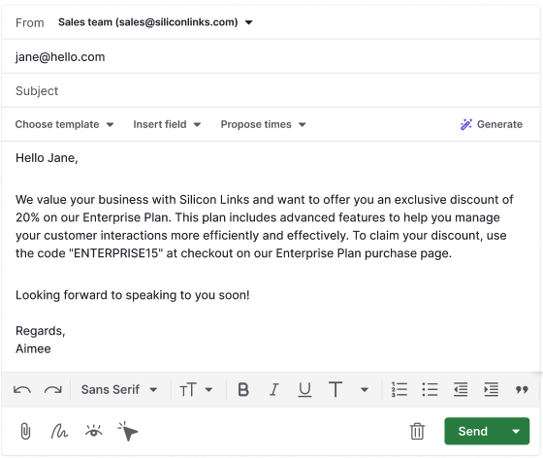Toggle bold formatting

pyautogui.click(x=243, y=389)
